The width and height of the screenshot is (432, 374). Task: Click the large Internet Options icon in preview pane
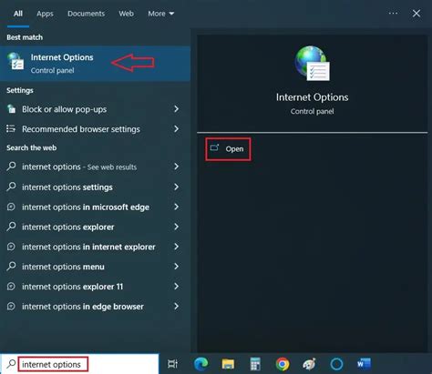tap(312, 64)
